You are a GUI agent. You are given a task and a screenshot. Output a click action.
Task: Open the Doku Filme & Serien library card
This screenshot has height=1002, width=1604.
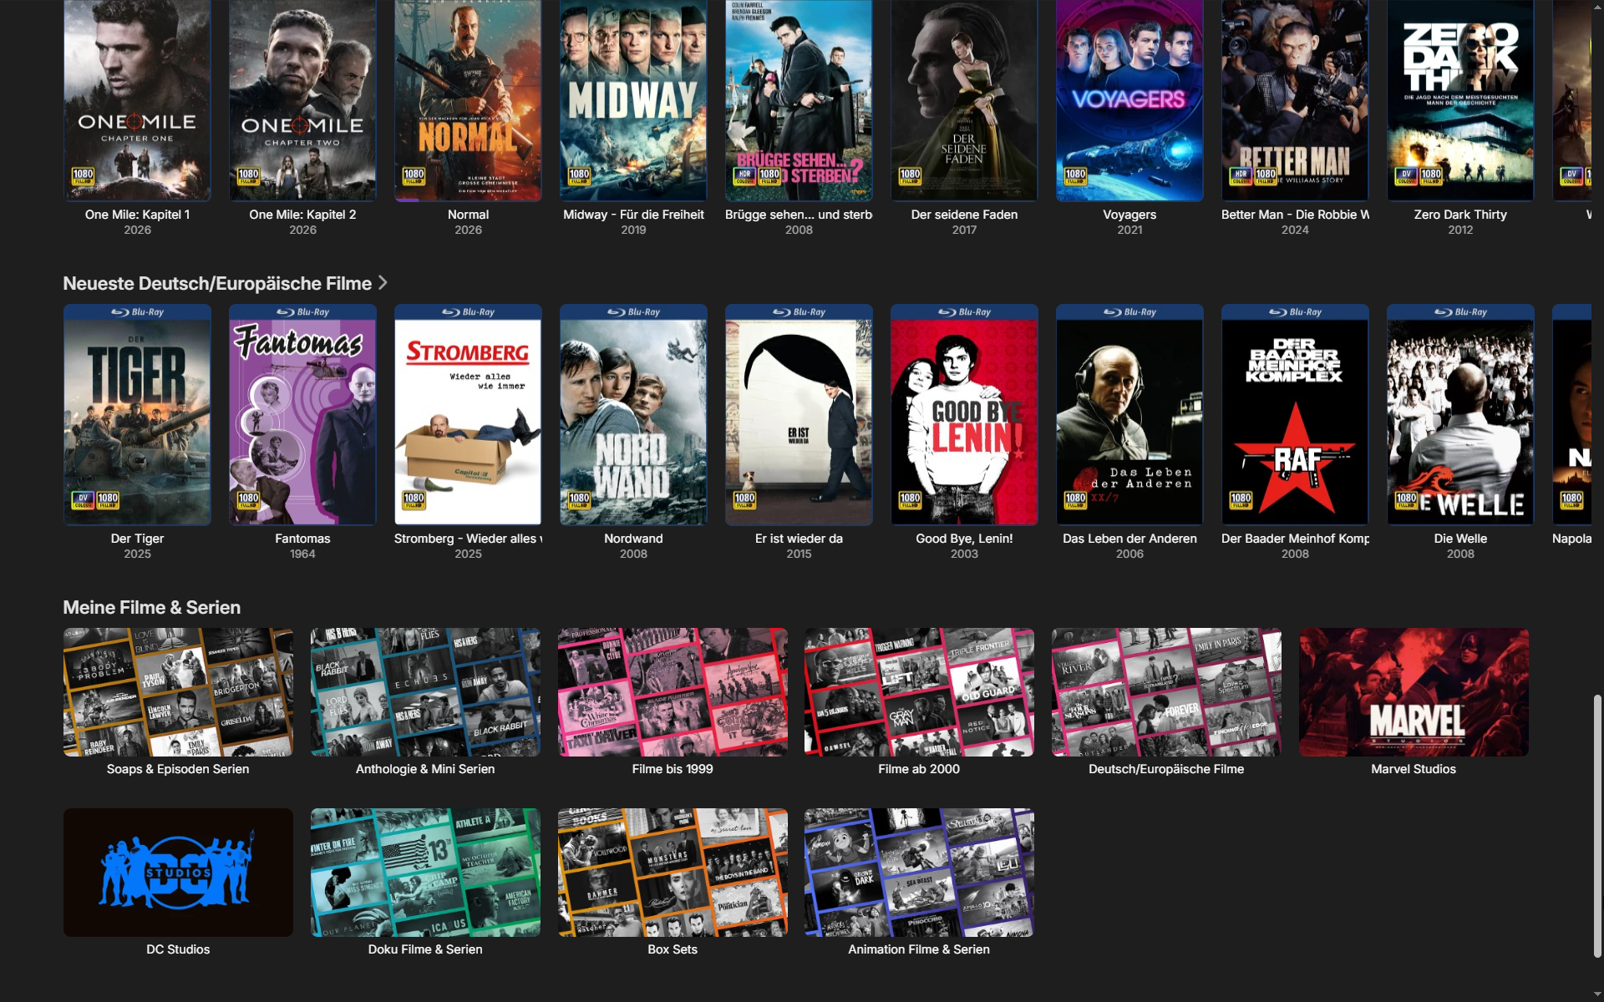click(x=425, y=873)
